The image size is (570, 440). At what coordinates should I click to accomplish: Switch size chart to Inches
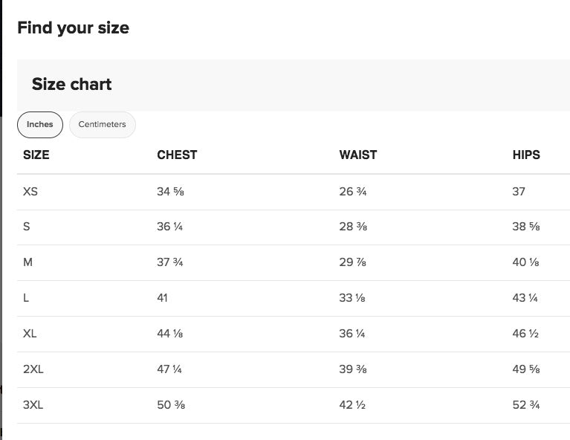click(40, 125)
